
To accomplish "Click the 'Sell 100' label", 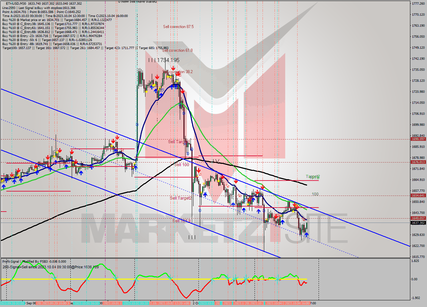I will [181, 165].
